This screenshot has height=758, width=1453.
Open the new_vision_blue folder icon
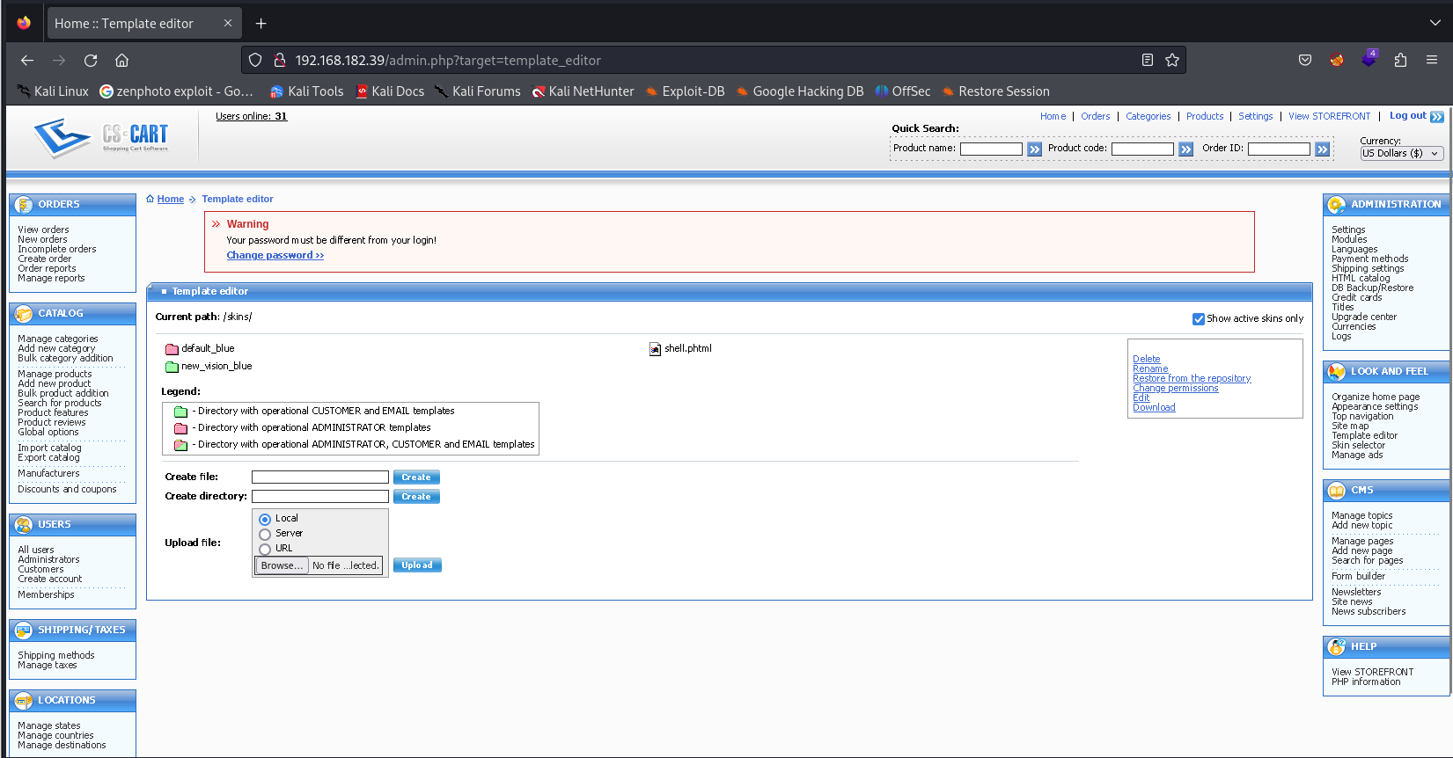[172, 367]
